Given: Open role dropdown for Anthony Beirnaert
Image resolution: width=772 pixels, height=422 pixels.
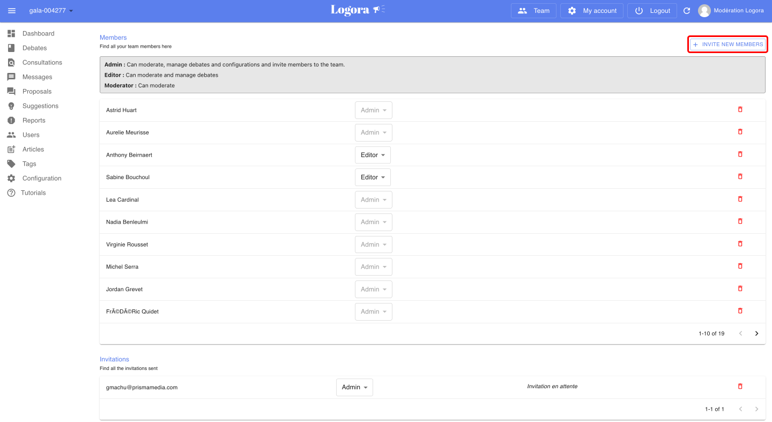Looking at the screenshot, I should pos(373,155).
